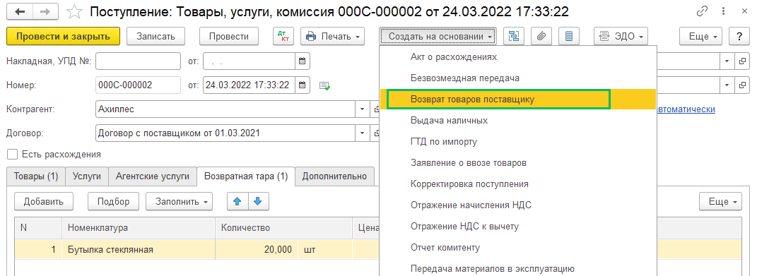Select Передача материалов в эксплуатацию

coord(518,268)
